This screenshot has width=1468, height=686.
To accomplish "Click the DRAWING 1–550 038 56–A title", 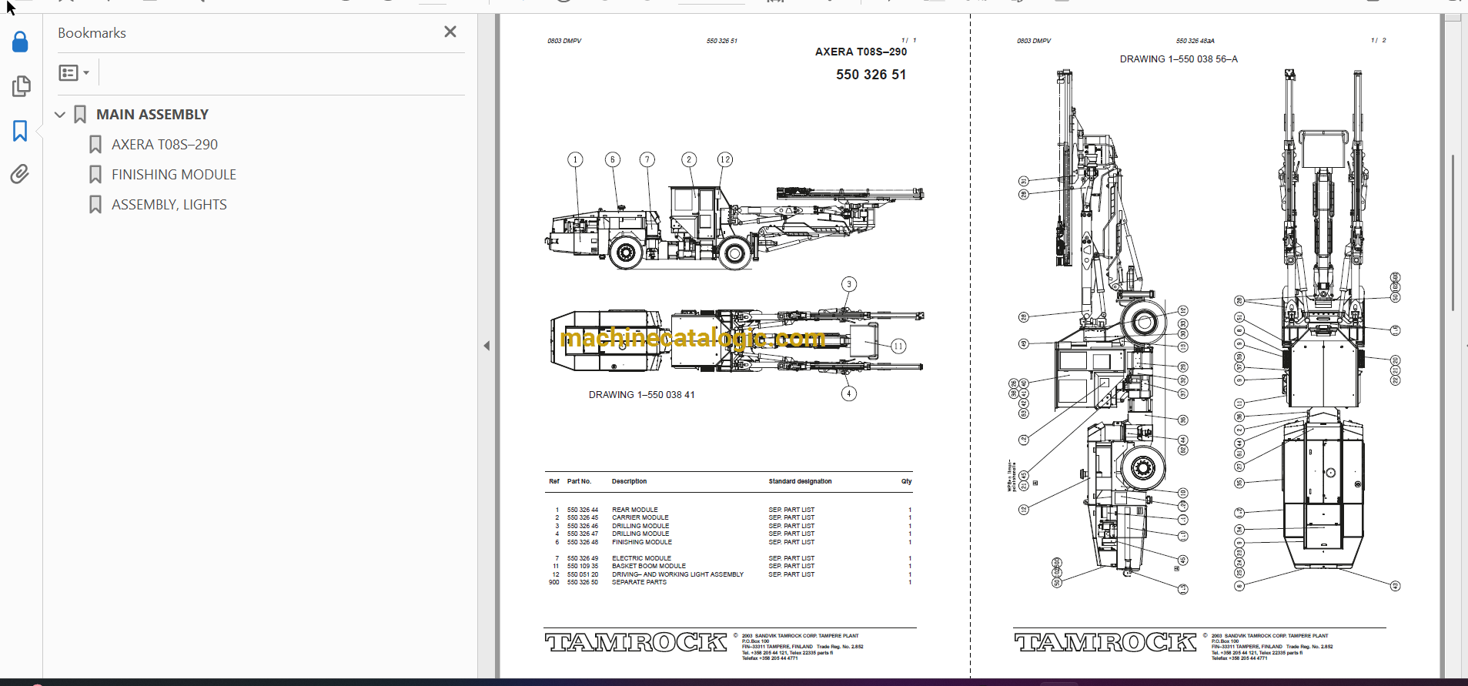I will pos(1179,59).
